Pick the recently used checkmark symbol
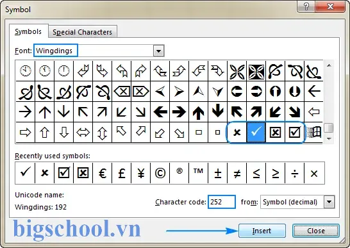 click(x=25, y=173)
